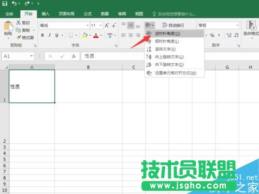
Task: Increase font size with the large A
Action: click(x=107, y=25)
